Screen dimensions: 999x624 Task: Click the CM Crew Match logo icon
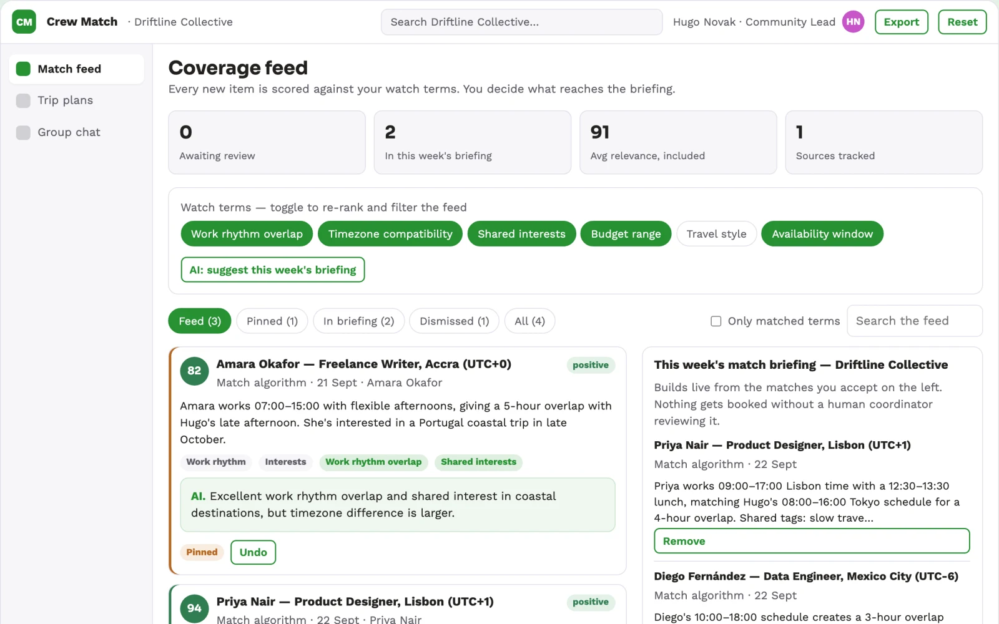click(24, 22)
